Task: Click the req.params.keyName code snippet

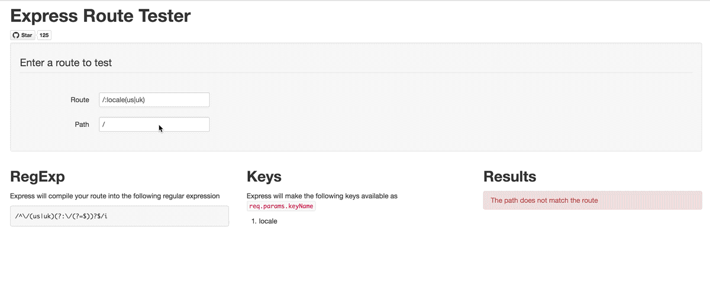Action: (281, 206)
